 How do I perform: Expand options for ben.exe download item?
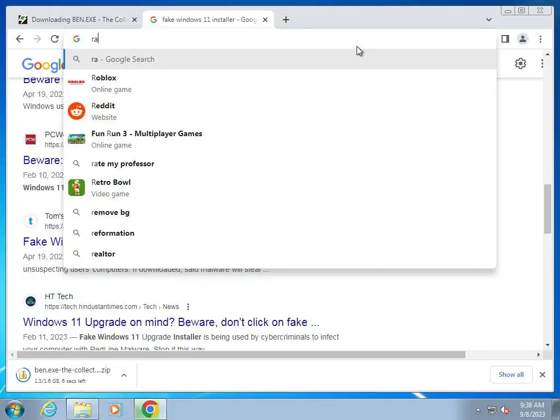click(x=124, y=375)
